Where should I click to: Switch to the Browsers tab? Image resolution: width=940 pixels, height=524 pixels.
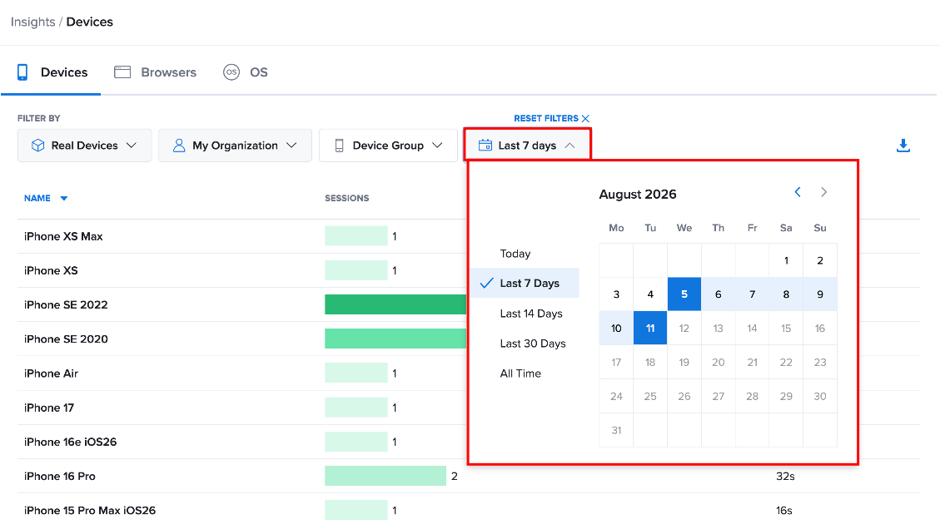[x=155, y=72]
